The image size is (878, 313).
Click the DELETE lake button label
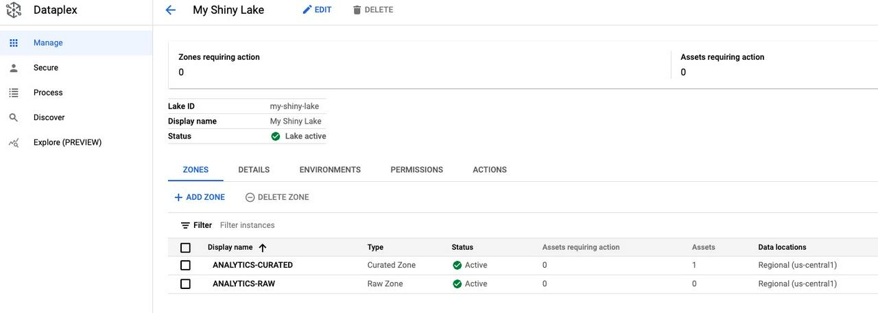pyautogui.click(x=379, y=10)
